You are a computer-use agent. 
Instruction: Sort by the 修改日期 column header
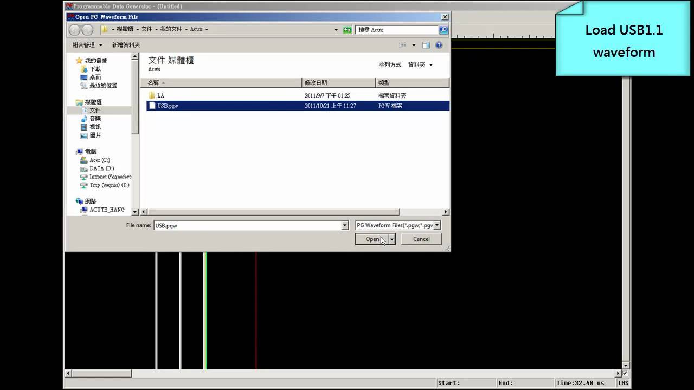tap(338, 82)
